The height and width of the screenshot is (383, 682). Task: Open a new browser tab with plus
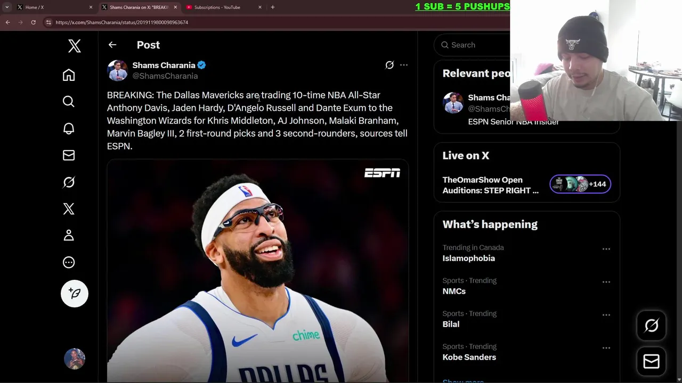click(x=273, y=7)
